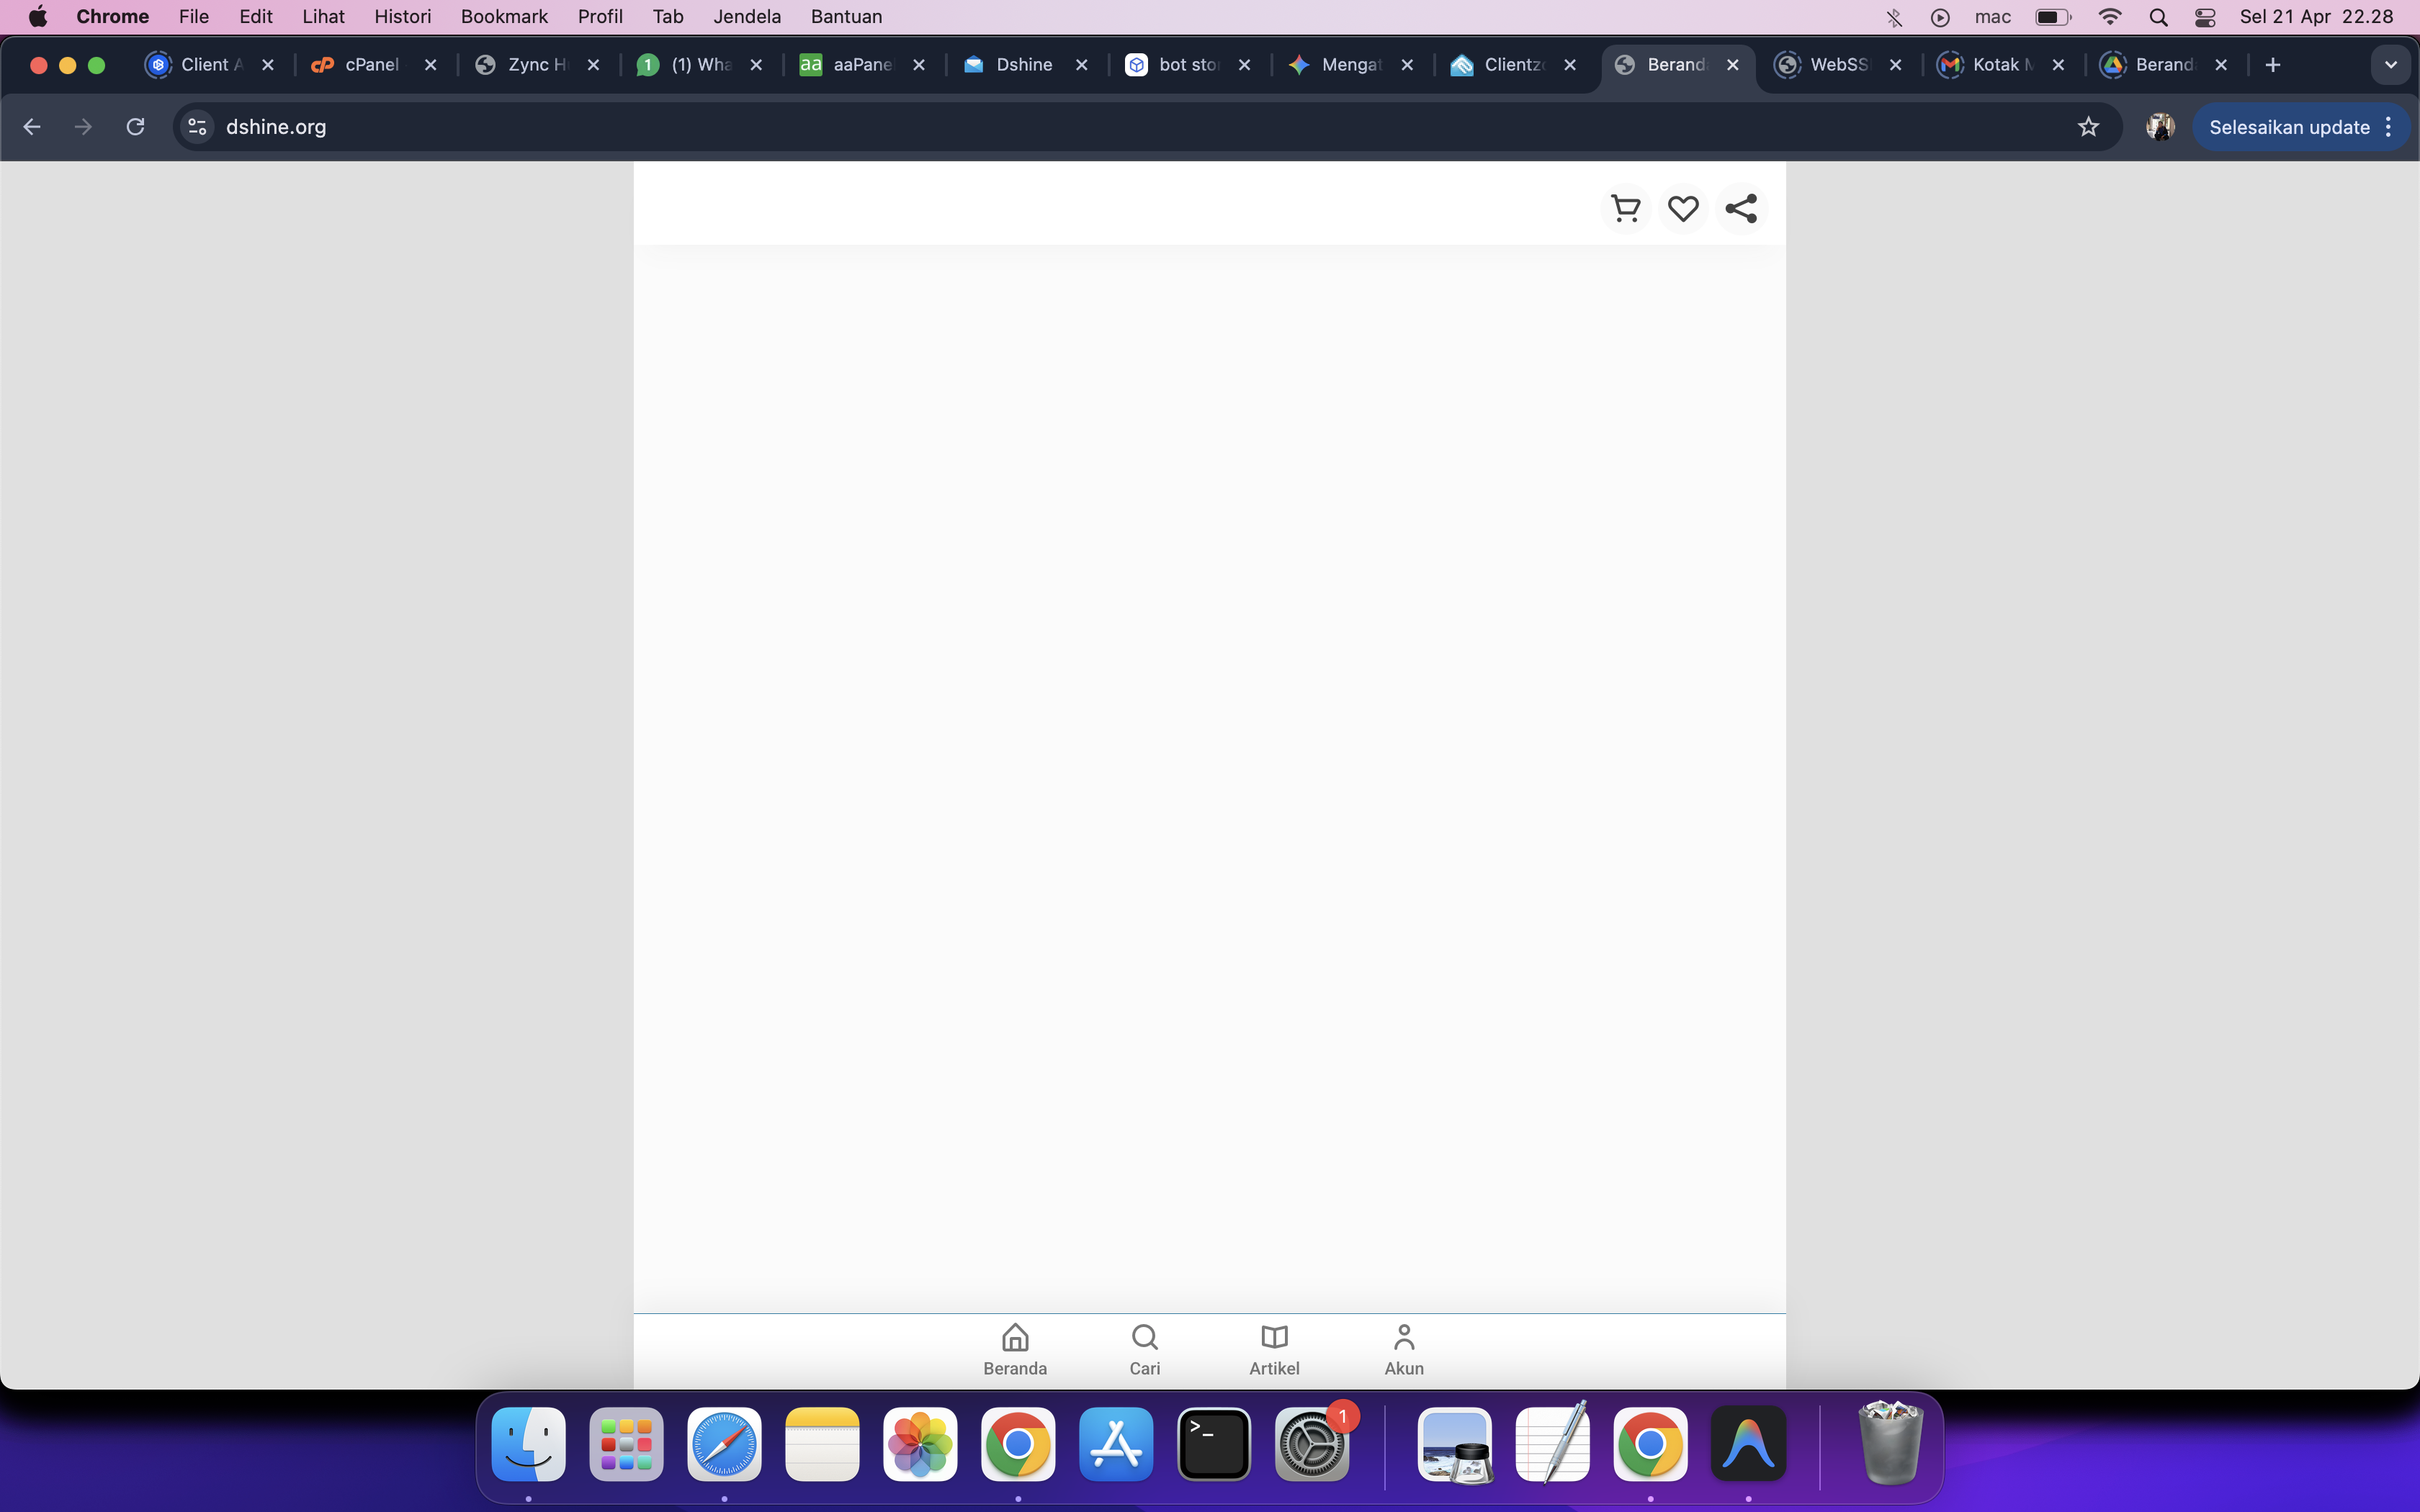Open the Chrome profile avatar menu
Image resolution: width=2420 pixels, height=1512 pixels.
point(2160,127)
